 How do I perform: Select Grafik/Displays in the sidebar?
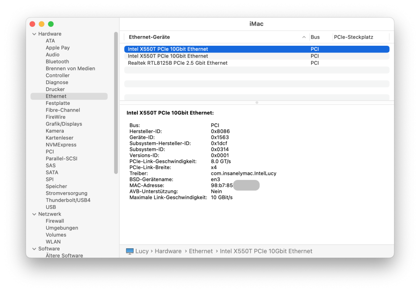[64, 124]
